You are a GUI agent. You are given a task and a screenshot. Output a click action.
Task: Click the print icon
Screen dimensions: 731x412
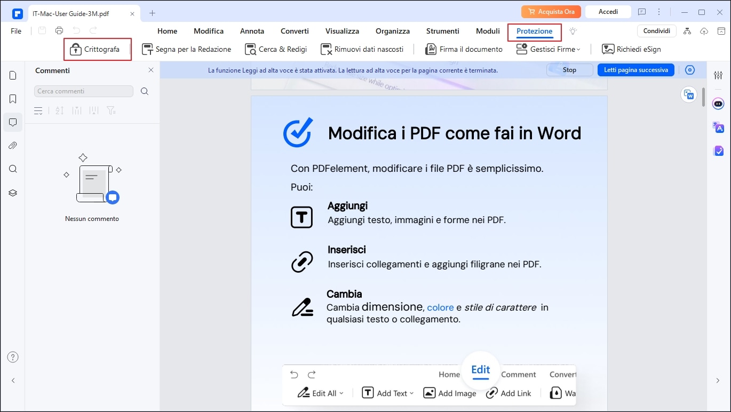pos(59,31)
